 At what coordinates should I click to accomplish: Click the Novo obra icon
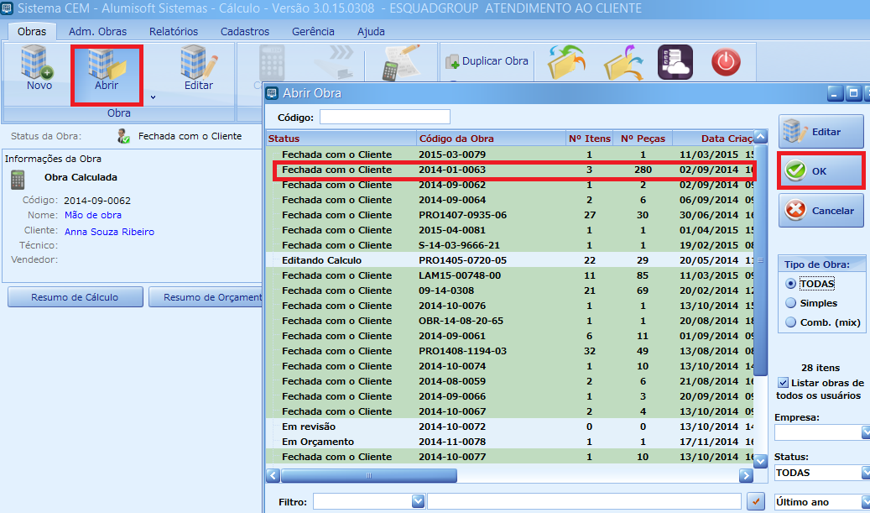point(39,68)
